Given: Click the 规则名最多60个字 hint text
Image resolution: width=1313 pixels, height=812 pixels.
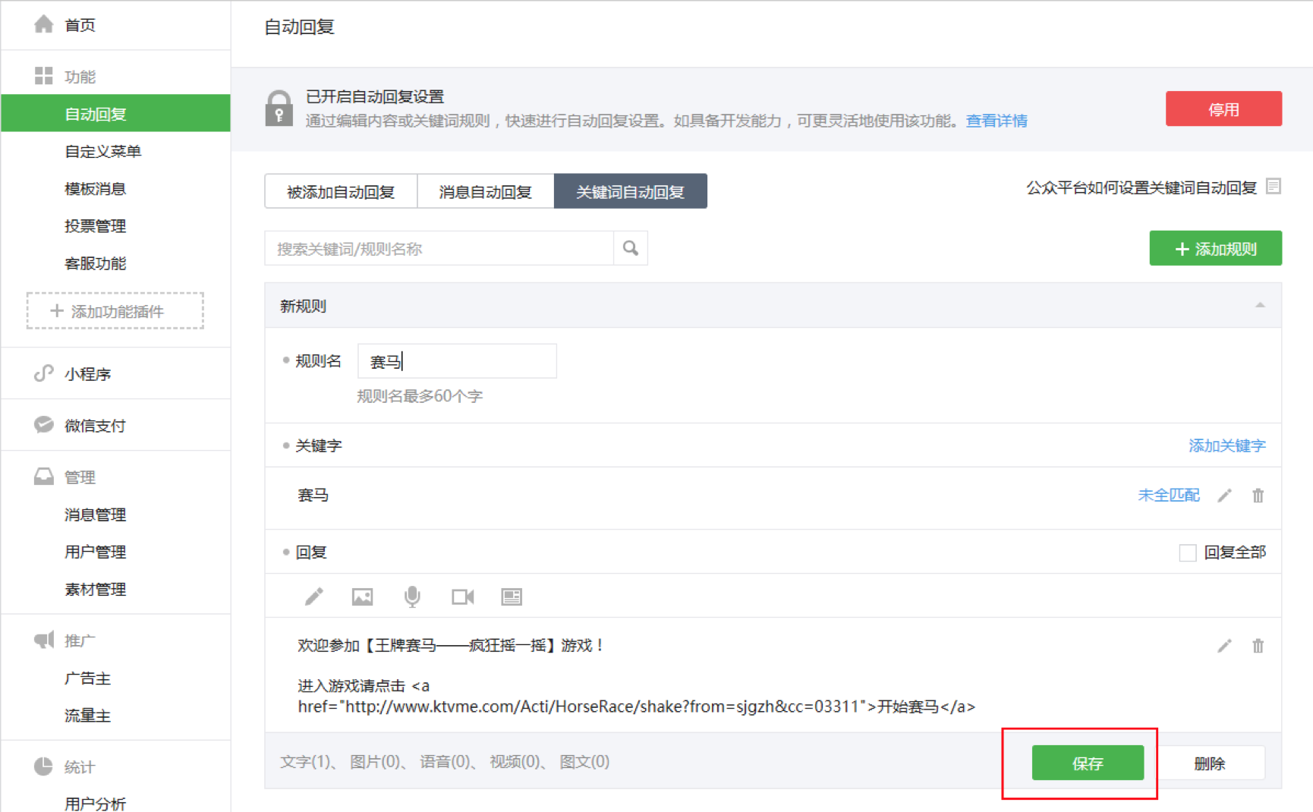Looking at the screenshot, I should 420,396.
